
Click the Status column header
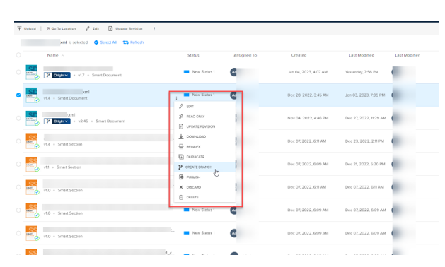click(193, 55)
